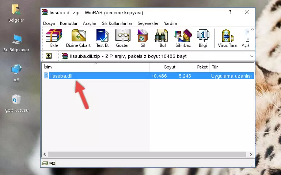Click the key password status icon
This screenshot has width=281, height=175.
(x=52, y=163)
